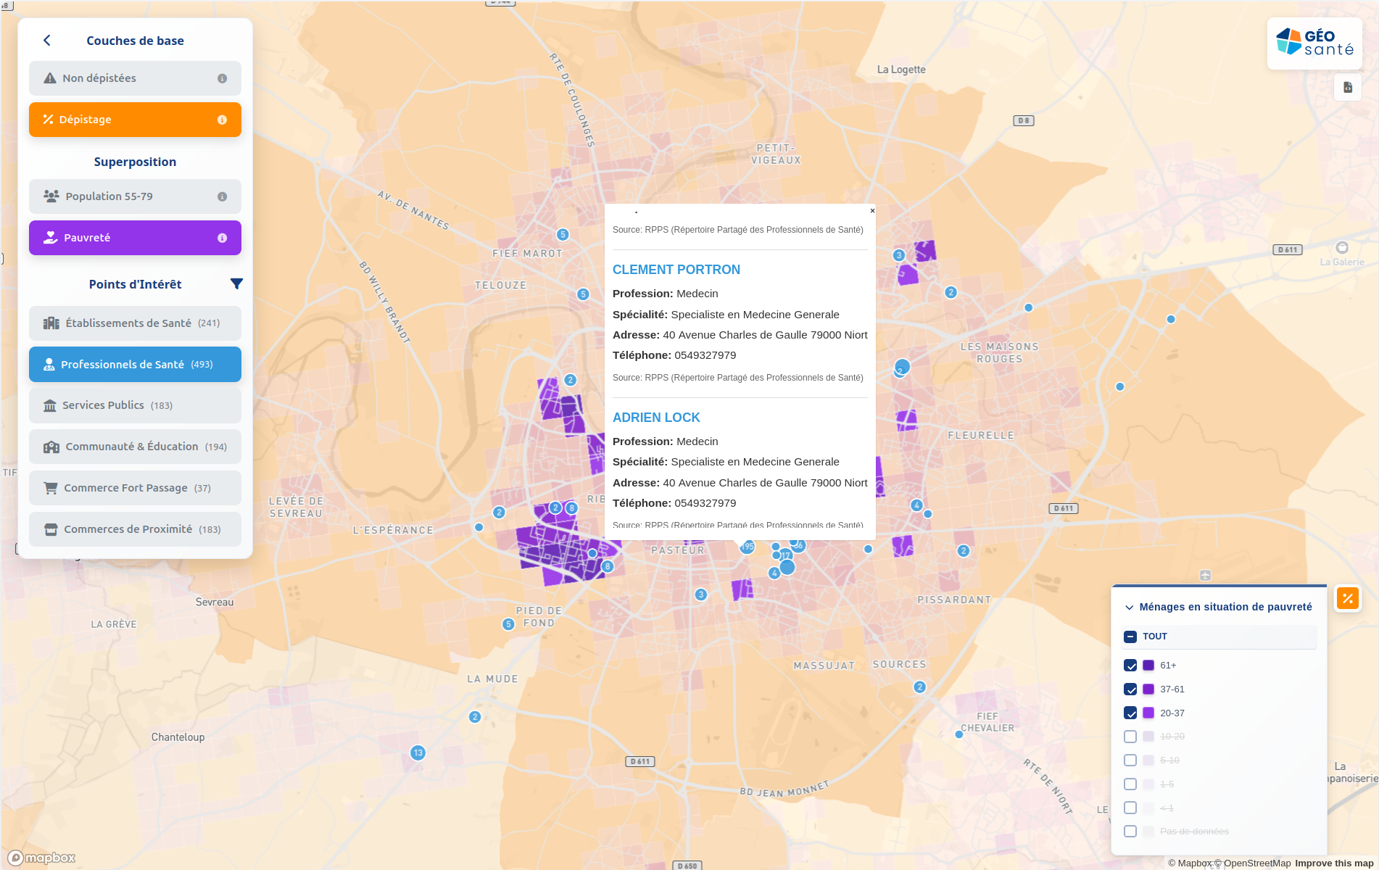Select the Pauvreté layer person icon
The image size is (1379, 870).
pos(51,237)
